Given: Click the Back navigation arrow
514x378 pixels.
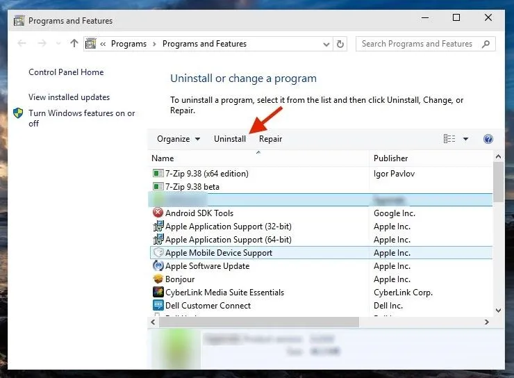Looking at the screenshot, I should tap(22, 44).
